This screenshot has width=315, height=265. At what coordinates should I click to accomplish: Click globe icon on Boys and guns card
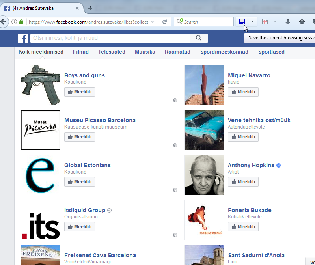(175, 100)
